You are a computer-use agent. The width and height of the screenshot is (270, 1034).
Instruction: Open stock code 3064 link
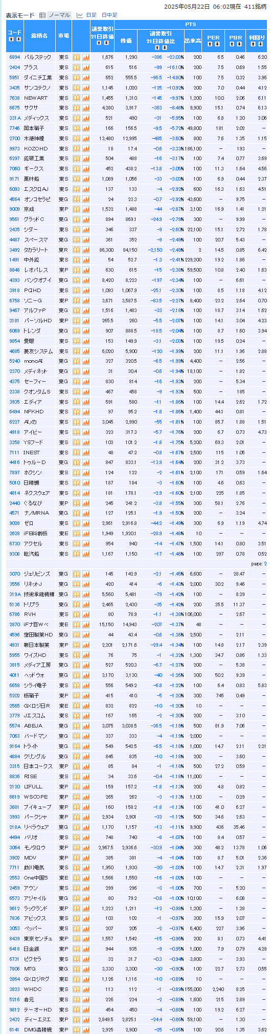pos(14,847)
